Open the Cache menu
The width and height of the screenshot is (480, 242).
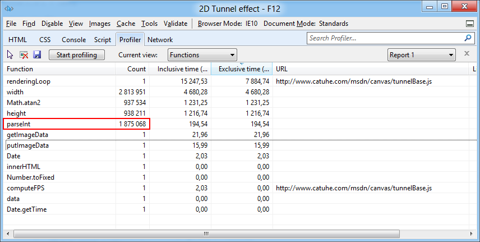[126, 24]
